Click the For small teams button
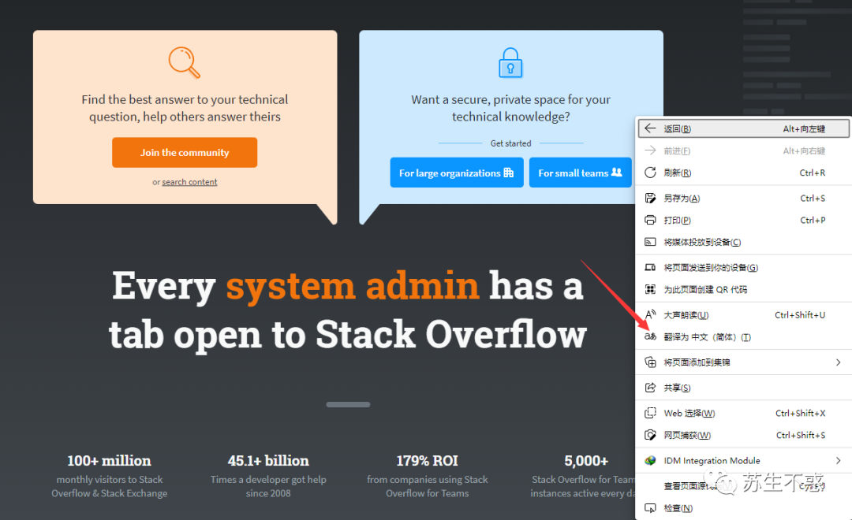The width and height of the screenshot is (852, 520). pyautogui.click(x=581, y=173)
